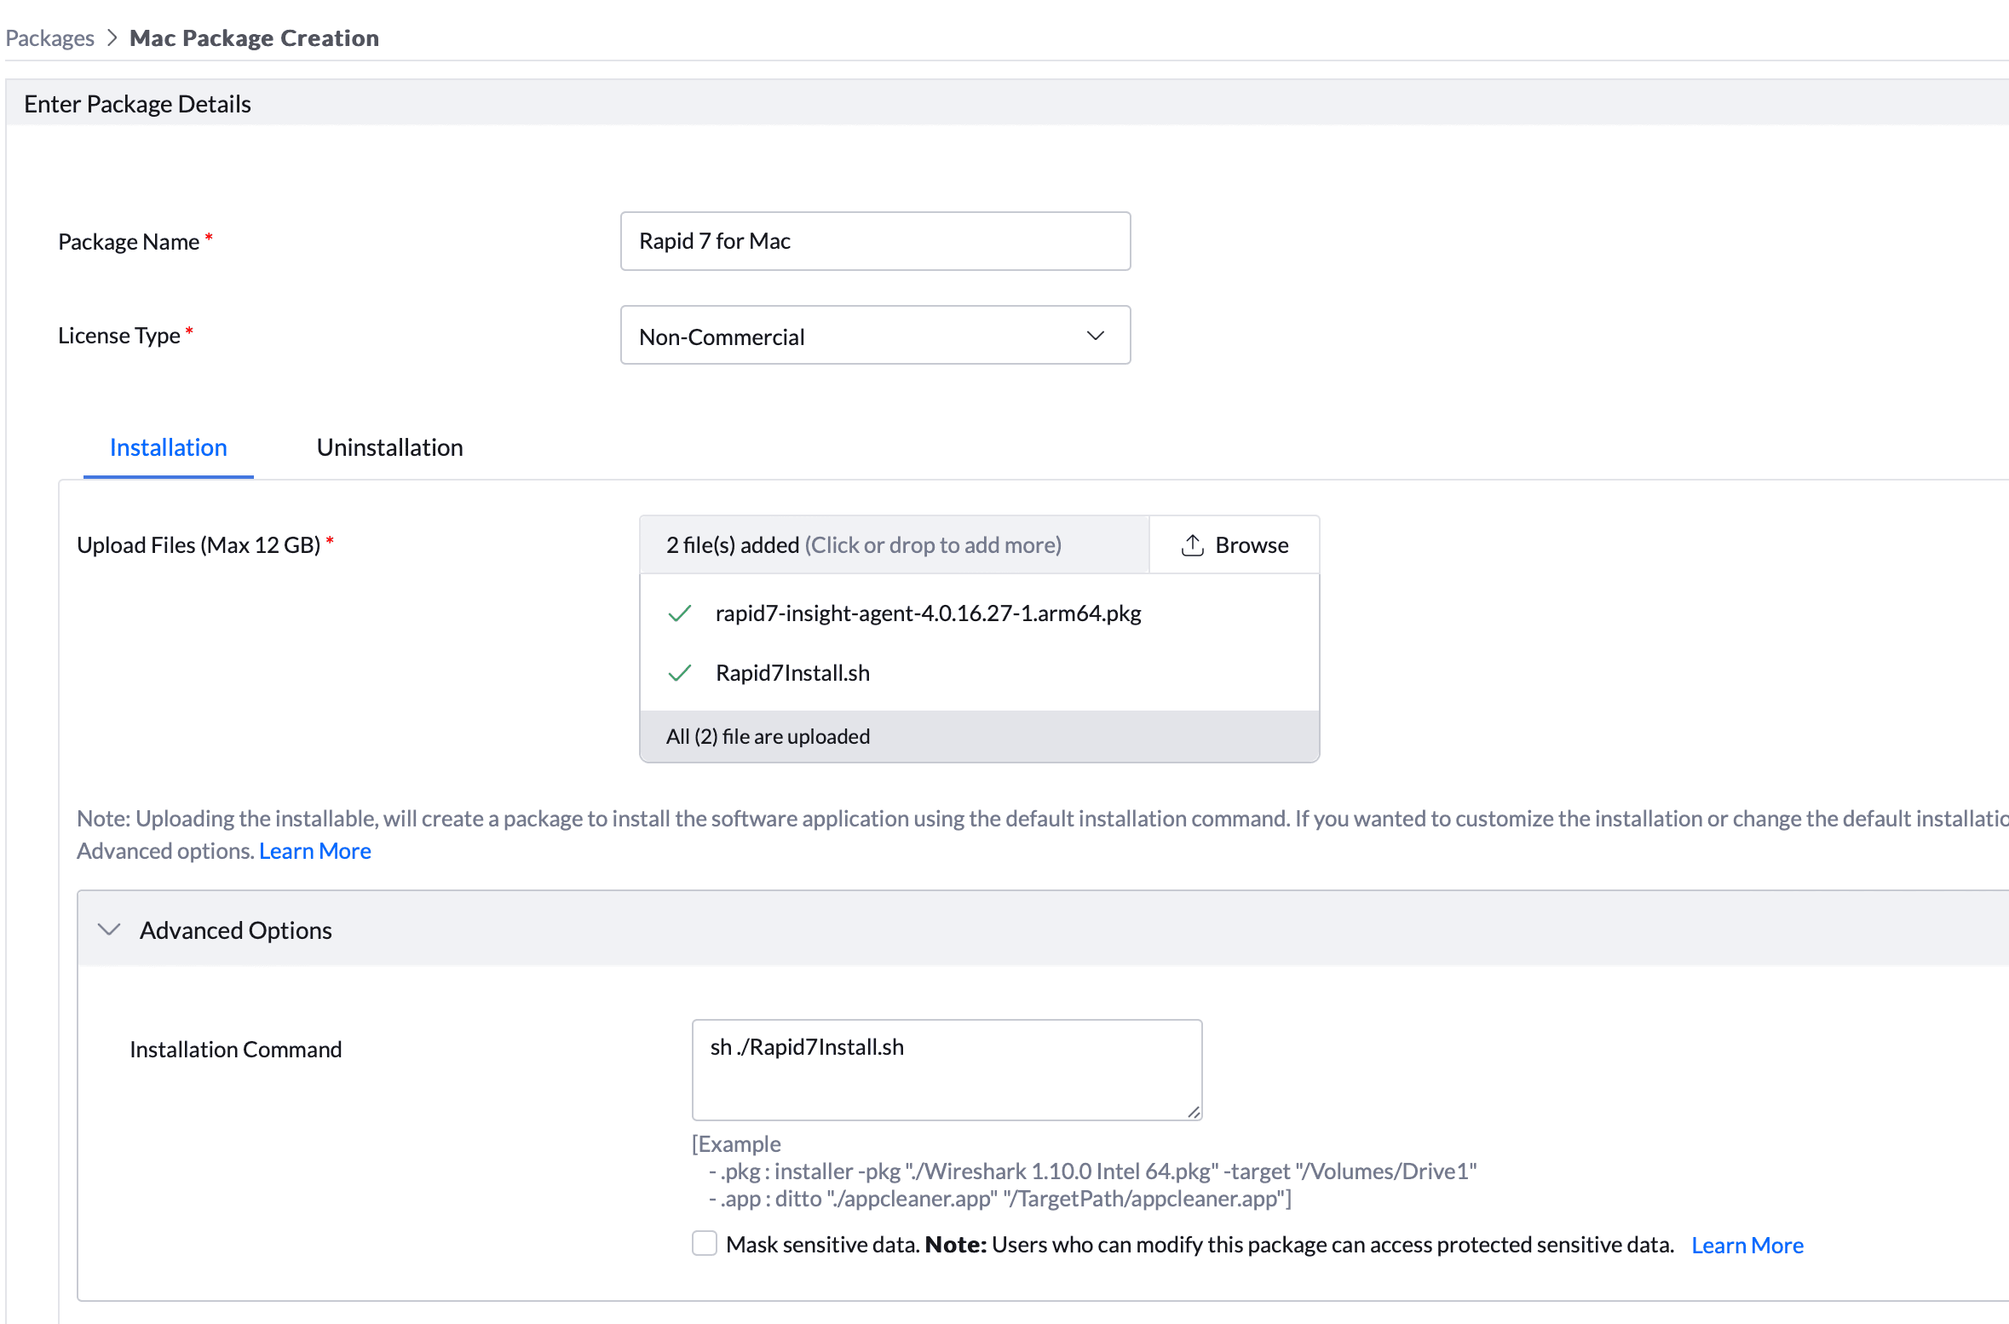Image resolution: width=2009 pixels, height=1324 pixels.
Task: Switch to the Uninstallation tab
Action: (390, 447)
